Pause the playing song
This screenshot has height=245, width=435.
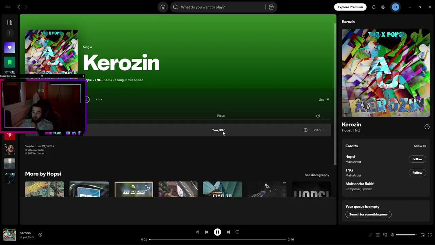pyautogui.click(x=217, y=232)
